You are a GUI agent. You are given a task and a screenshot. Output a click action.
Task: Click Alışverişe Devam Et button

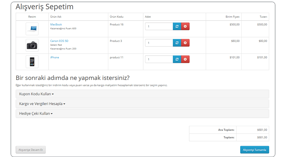pyautogui.click(x=31, y=150)
